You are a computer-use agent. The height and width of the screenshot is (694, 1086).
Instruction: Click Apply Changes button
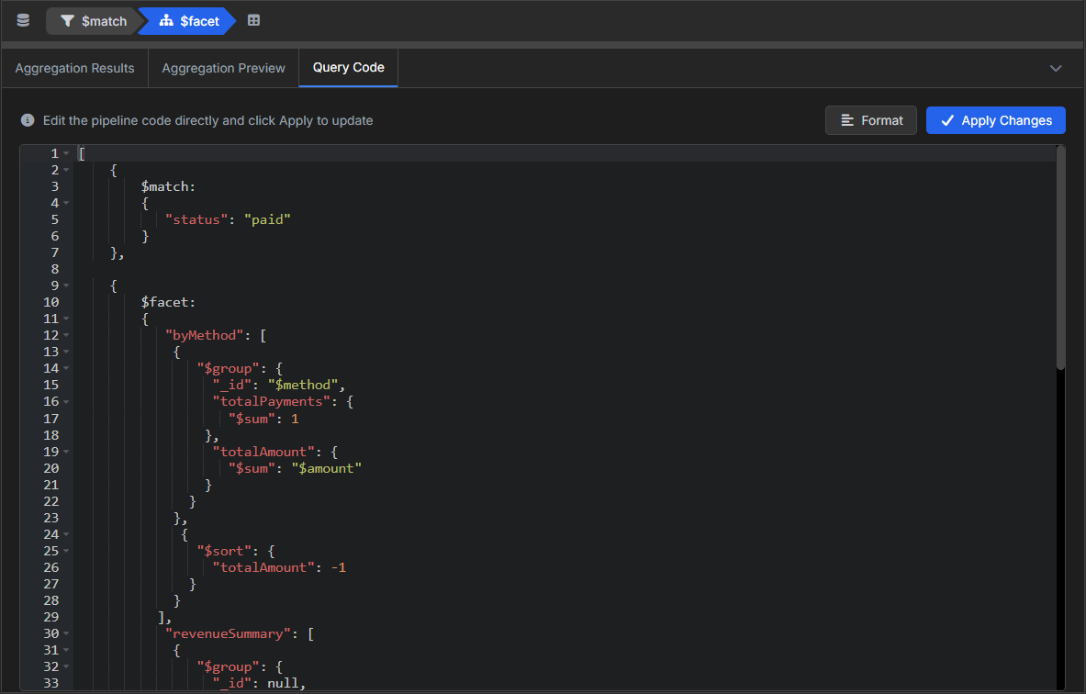coord(995,120)
